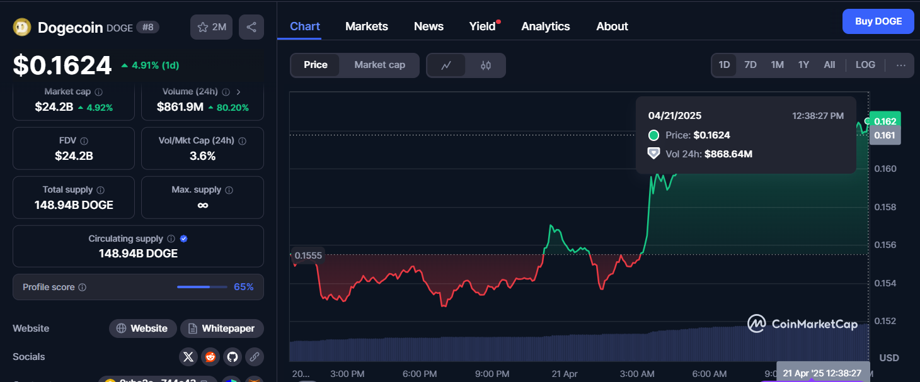Switch to the News tab
The image size is (920, 382).
pyautogui.click(x=428, y=26)
